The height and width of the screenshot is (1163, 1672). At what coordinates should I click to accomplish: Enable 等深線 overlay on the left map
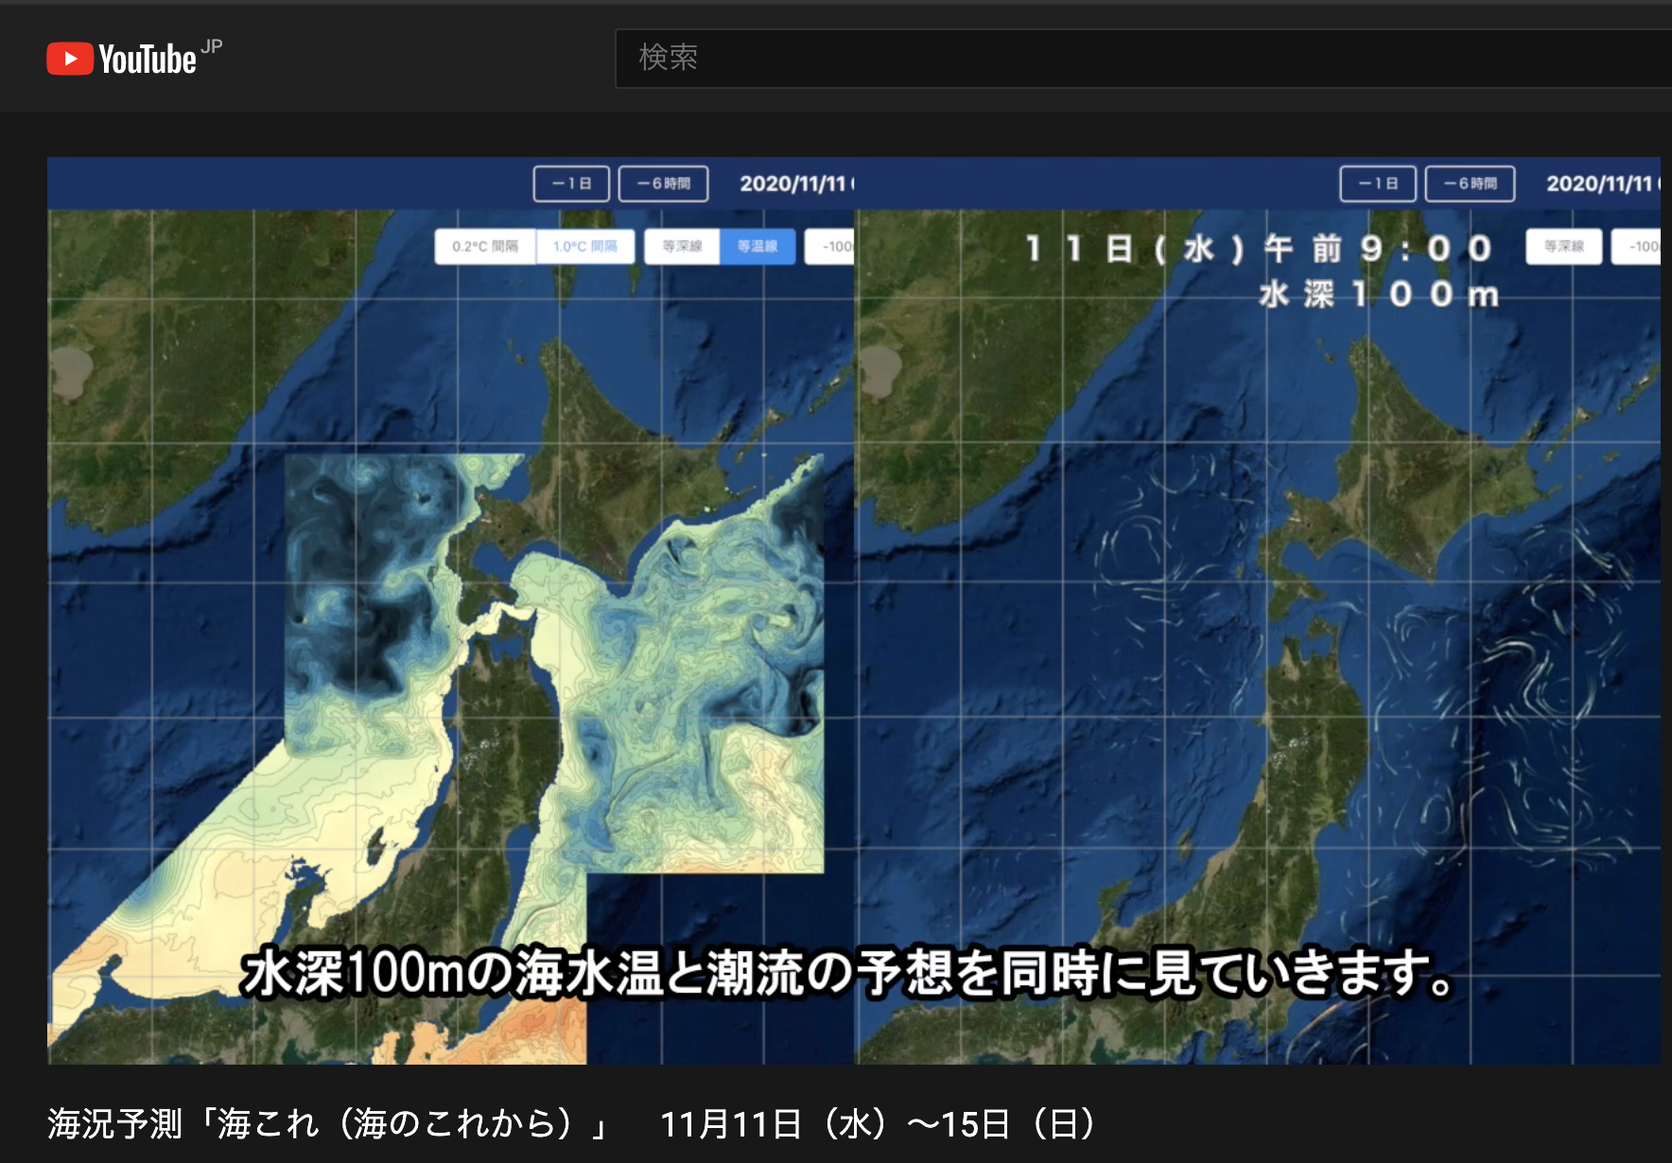pyautogui.click(x=681, y=246)
